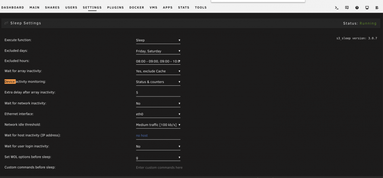Open the Network idle threshold dropdown
Screen dimensions: 383x178
pos(158,125)
